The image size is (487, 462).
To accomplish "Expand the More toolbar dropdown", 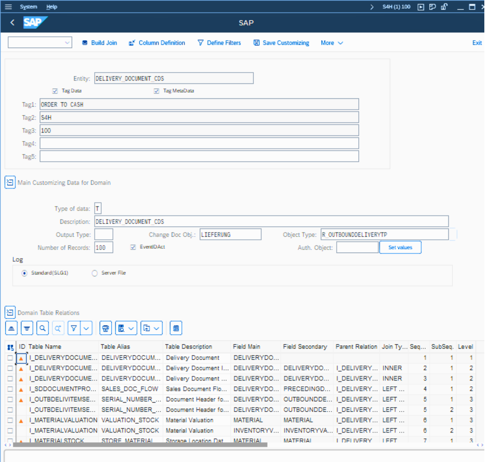I will pyautogui.click(x=332, y=43).
